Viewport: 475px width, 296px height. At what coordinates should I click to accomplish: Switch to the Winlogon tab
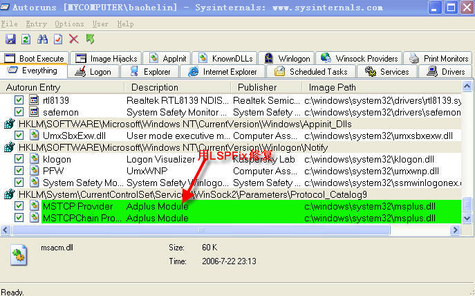click(287, 58)
